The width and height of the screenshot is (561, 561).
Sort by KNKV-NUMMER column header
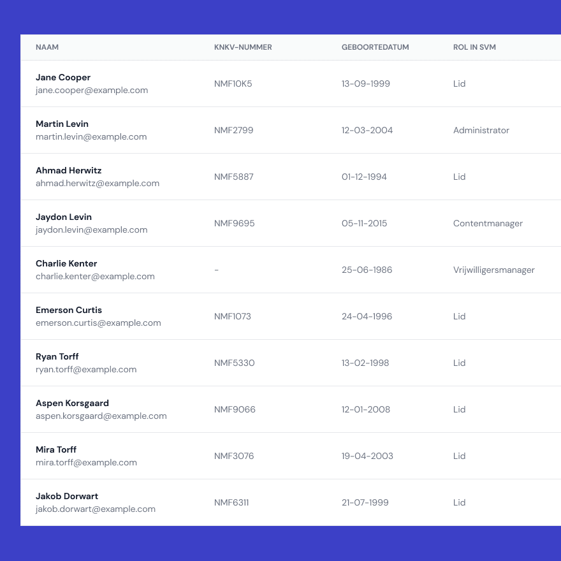pyautogui.click(x=243, y=47)
